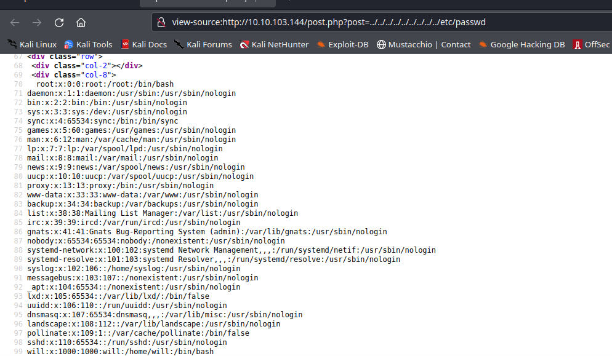Click the Gnats Bug-Reporting System line
The image size is (612, 356).
point(207,232)
